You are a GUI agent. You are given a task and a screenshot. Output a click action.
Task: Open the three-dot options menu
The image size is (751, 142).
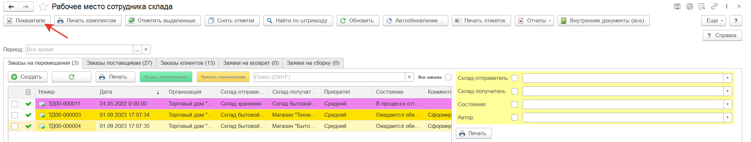coord(727,6)
